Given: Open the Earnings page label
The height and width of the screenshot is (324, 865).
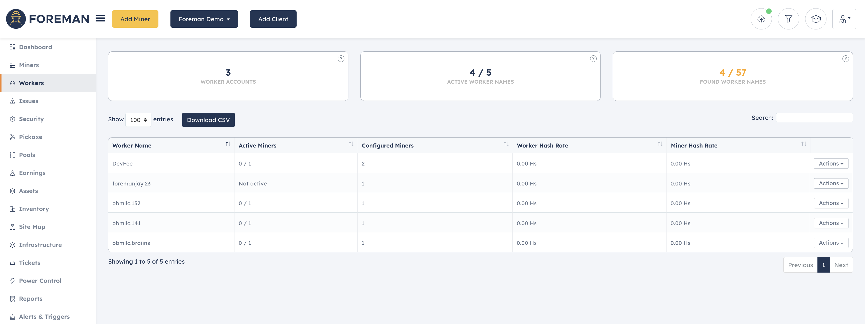Looking at the screenshot, I should [x=32, y=173].
